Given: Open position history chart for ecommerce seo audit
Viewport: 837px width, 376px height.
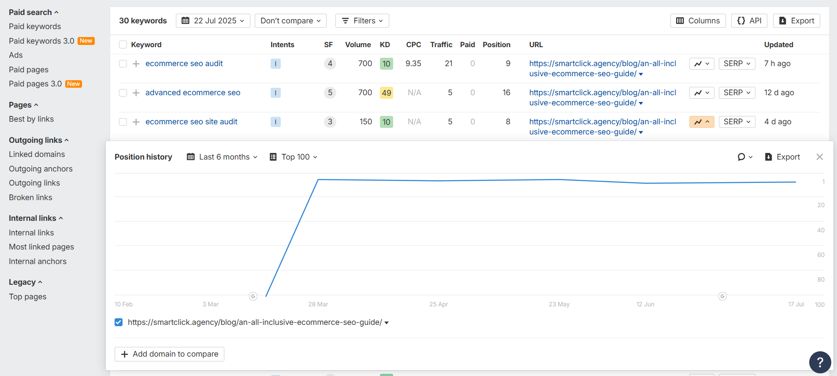Looking at the screenshot, I should [702, 63].
